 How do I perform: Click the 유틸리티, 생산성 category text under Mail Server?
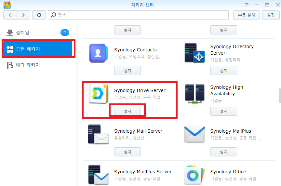click(129, 138)
